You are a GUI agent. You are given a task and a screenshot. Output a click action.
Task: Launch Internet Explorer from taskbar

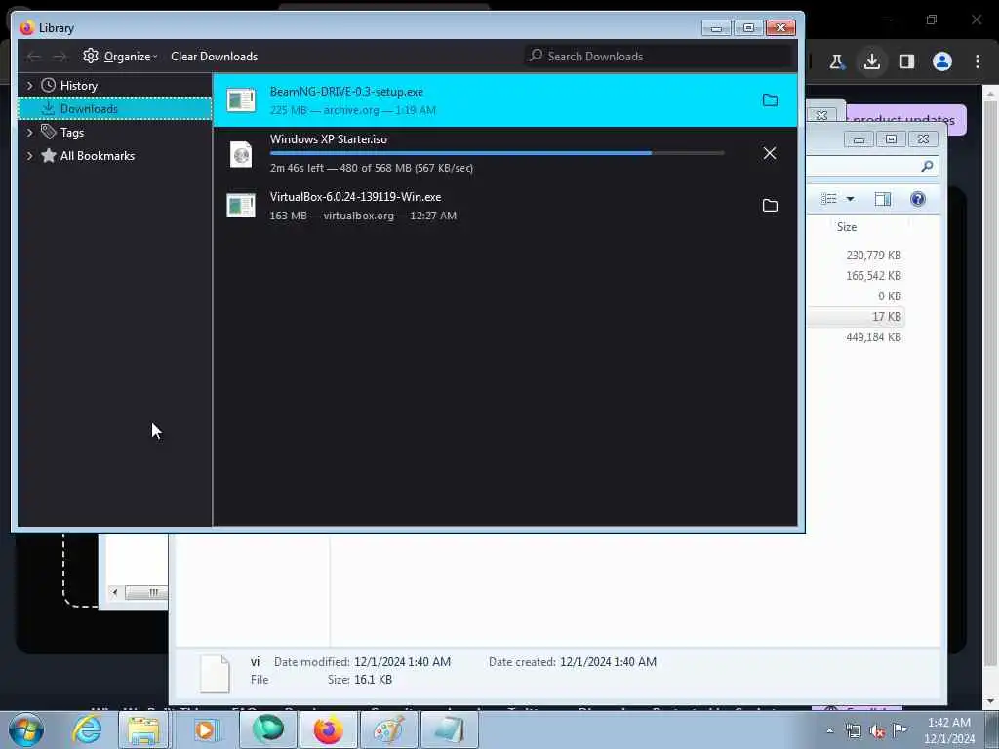(86, 729)
